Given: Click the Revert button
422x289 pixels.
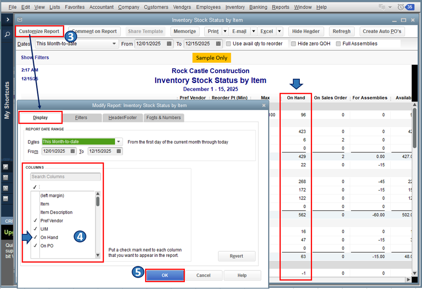Looking at the screenshot, I should 236,256.
